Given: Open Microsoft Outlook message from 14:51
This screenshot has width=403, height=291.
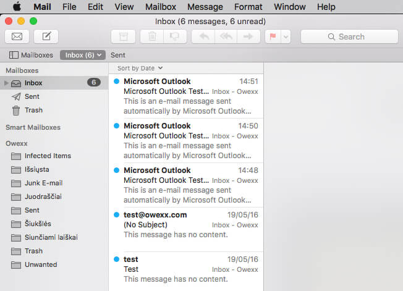Looking at the screenshot, I should pyautogui.click(x=186, y=96).
